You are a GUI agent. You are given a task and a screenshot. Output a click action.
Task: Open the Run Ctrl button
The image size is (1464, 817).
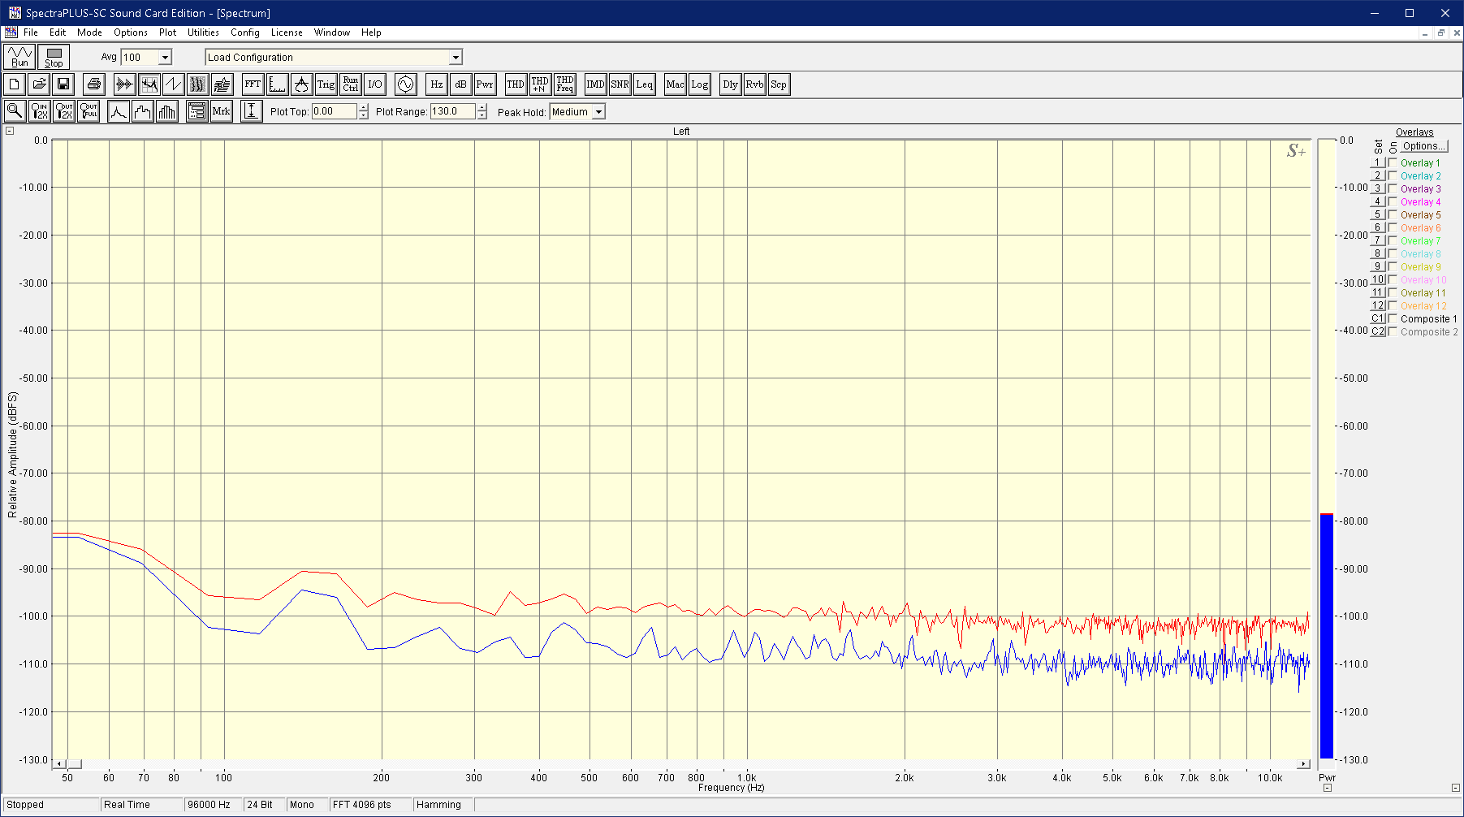(350, 84)
